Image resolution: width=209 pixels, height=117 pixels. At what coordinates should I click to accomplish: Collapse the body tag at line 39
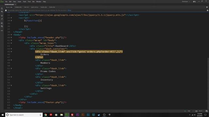(x=11, y=35)
